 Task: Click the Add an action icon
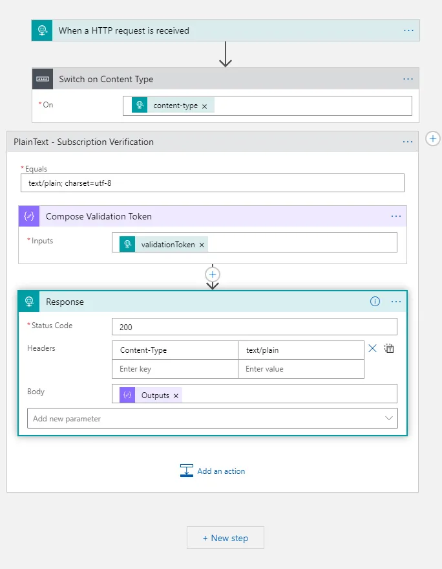coord(187,471)
